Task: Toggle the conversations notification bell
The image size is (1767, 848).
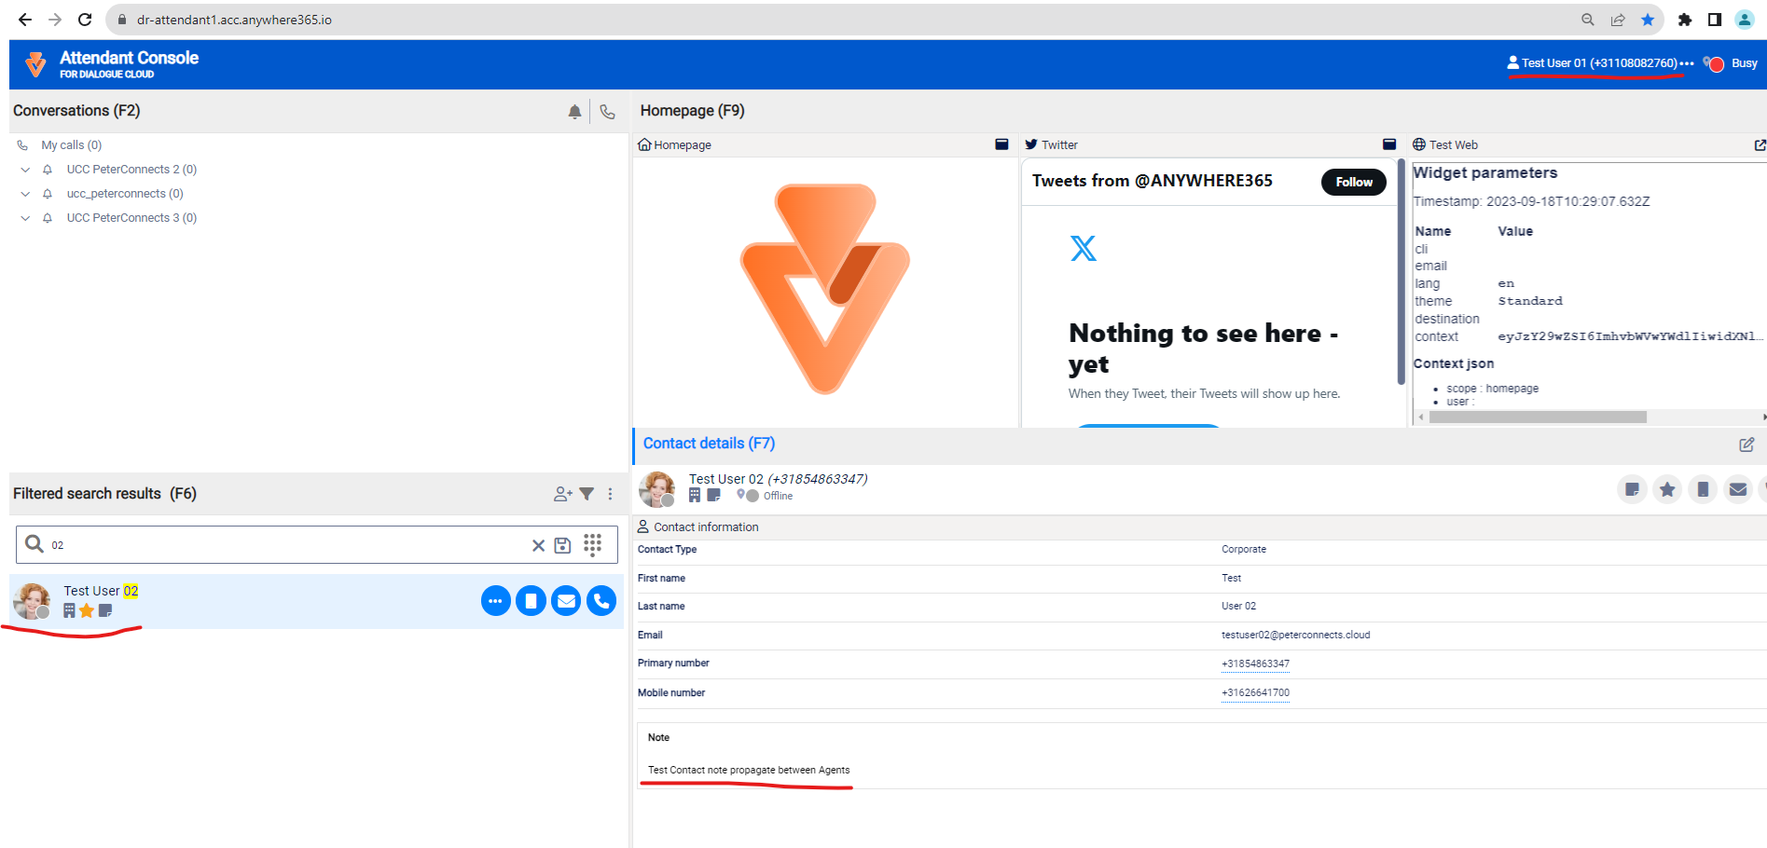Action: click(574, 112)
